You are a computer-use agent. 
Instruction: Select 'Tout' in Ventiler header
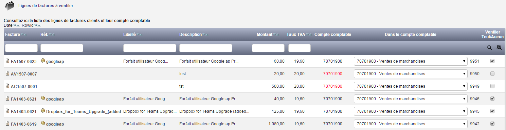tap(486, 37)
